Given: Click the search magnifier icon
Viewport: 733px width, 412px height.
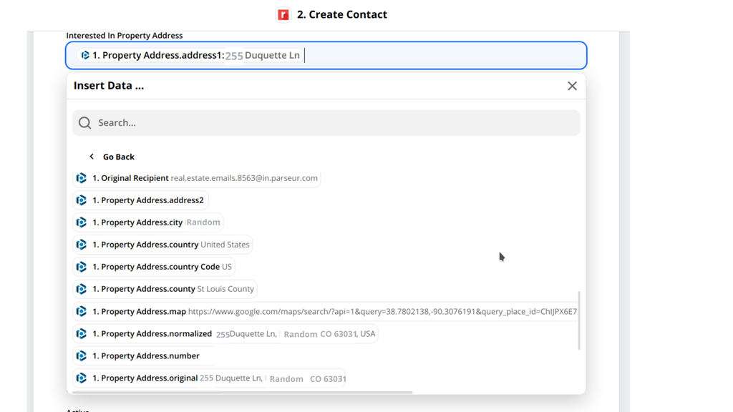Looking at the screenshot, I should [84, 122].
